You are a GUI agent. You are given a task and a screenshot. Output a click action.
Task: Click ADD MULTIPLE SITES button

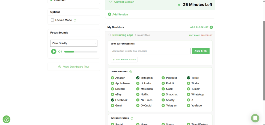point(124,60)
